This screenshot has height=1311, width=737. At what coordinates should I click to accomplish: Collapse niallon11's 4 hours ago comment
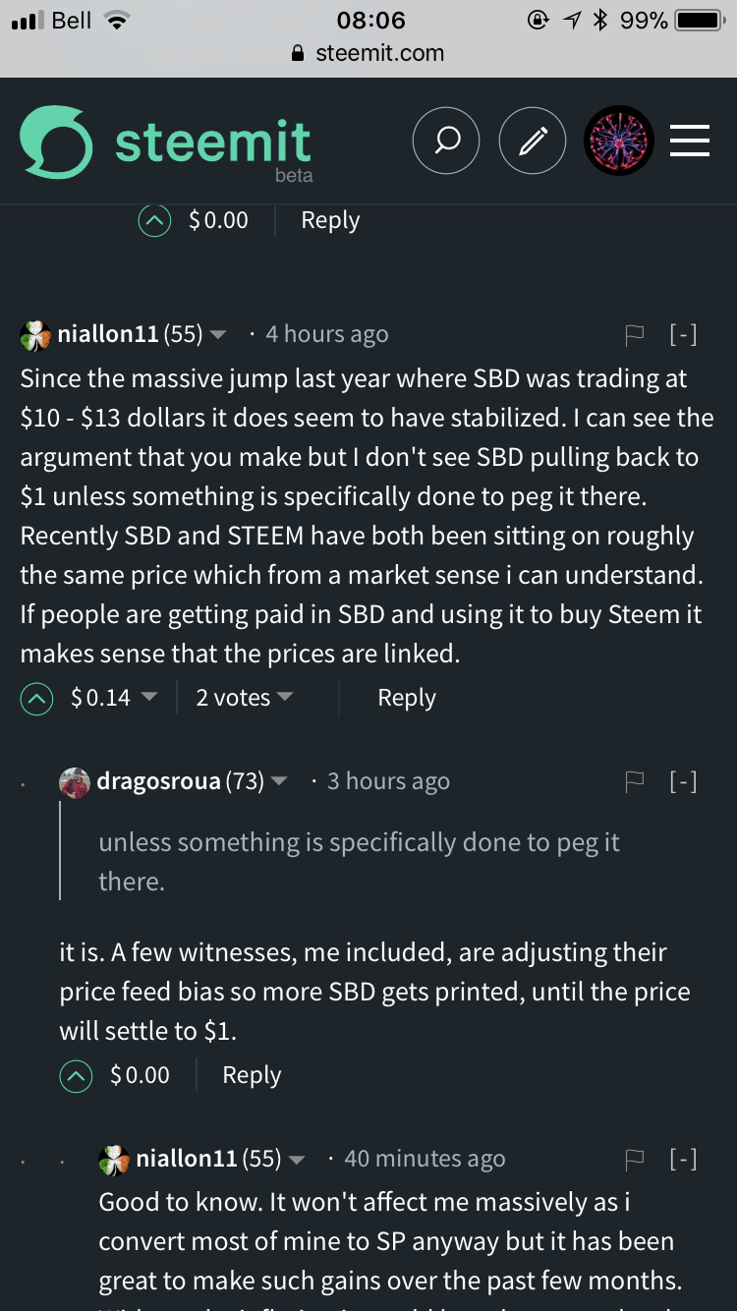click(x=683, y=335)
